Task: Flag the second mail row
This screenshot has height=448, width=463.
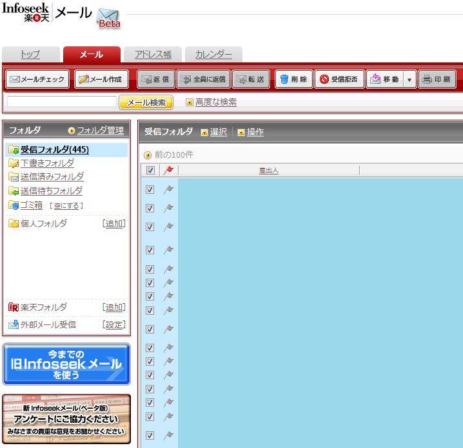Action: [x=169, y=208]
